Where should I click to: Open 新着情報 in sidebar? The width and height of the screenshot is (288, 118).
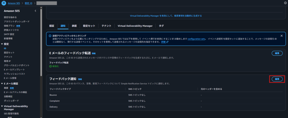[x=8, y=38]
